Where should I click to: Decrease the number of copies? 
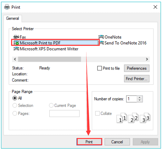tap(140, 100)
